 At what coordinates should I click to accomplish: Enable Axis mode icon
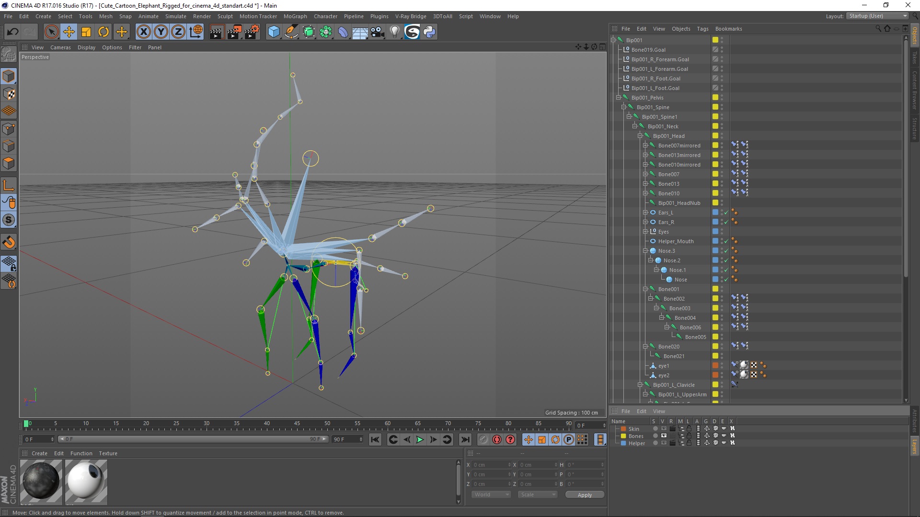coord(9,185)
